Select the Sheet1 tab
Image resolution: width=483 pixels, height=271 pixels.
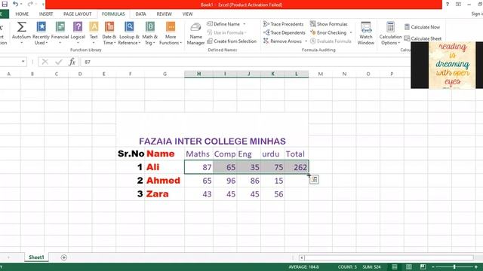point(36,257)
